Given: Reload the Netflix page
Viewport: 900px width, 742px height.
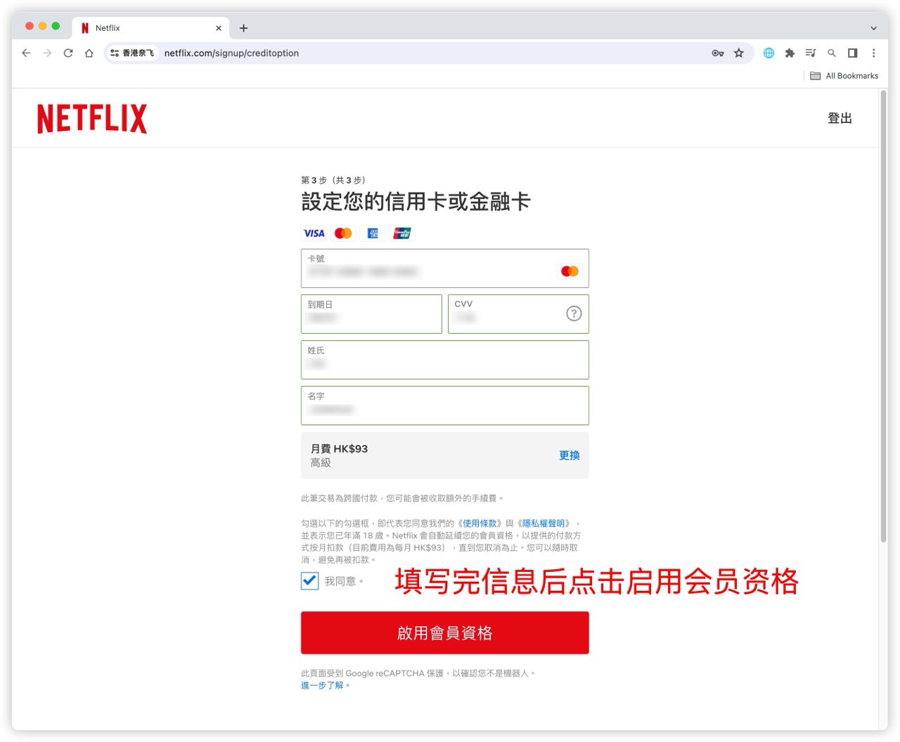Looking at the screenshot, I should (68, 53).
